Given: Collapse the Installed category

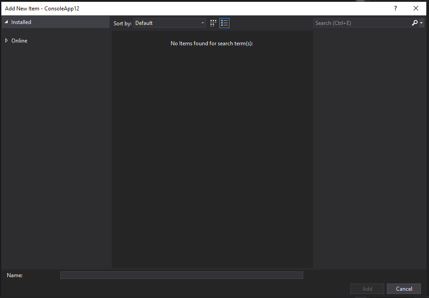Looking at the screenshot, I should 5,22.
